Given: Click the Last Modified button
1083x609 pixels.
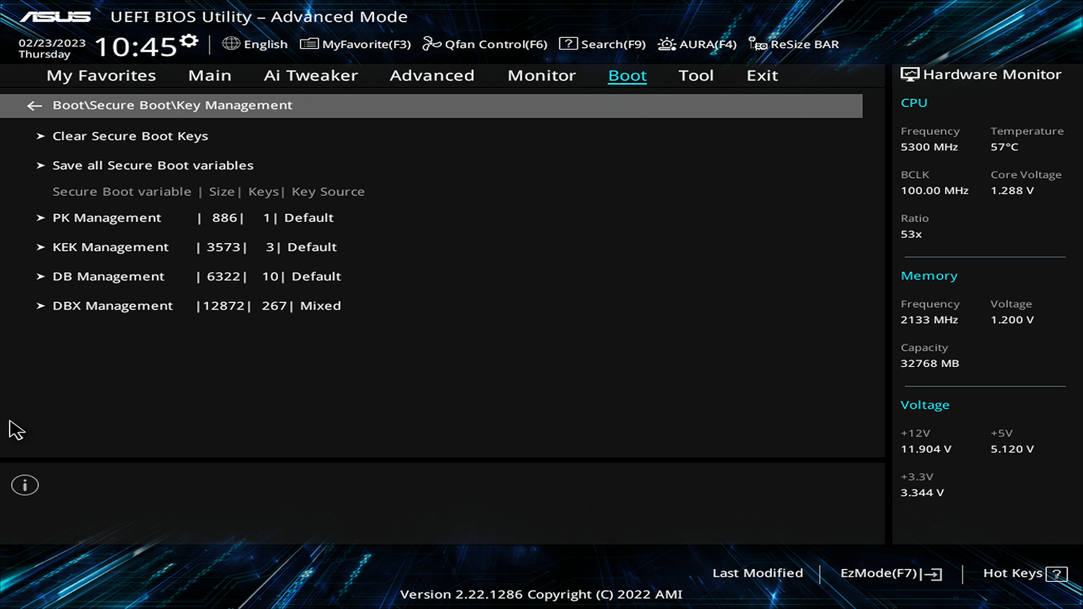Looking at the screenshot, I should [x=757, y=573].
